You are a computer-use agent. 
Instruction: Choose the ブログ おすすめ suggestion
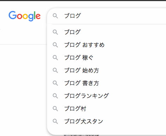[107, 45]
